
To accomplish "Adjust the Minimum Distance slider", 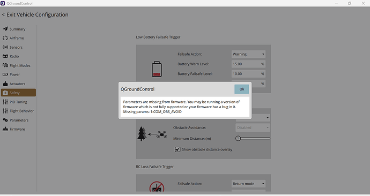I will pos(253,139).
